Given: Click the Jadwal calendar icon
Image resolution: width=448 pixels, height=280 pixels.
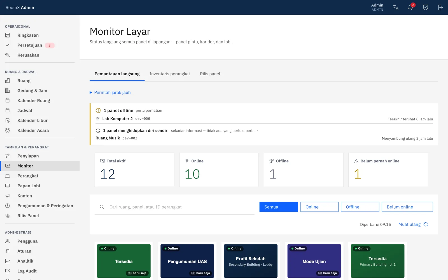Looking at the screenshot, I should click(x=8, y=111).
